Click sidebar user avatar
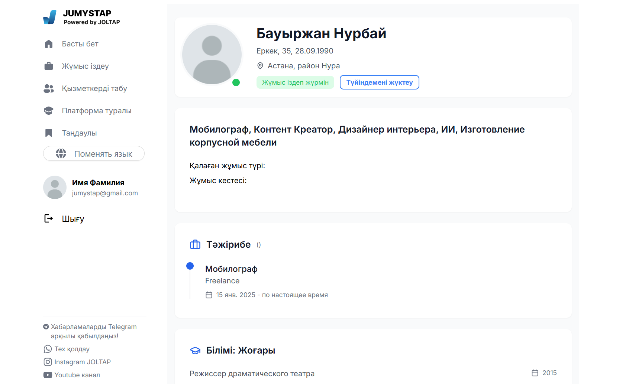 (x=55, y=187)
